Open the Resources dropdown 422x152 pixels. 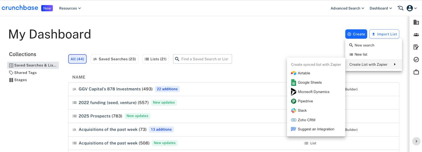[x=70, y=8]
